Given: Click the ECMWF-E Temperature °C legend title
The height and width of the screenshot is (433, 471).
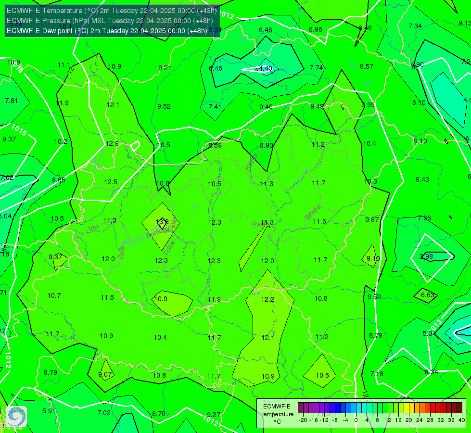Looking at the screenshot, I should (277, 414).
